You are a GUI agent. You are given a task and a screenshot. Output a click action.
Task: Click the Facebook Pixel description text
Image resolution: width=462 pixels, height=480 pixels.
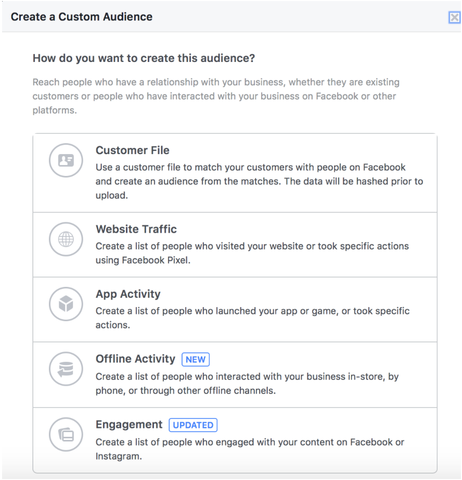click(252, 253)
